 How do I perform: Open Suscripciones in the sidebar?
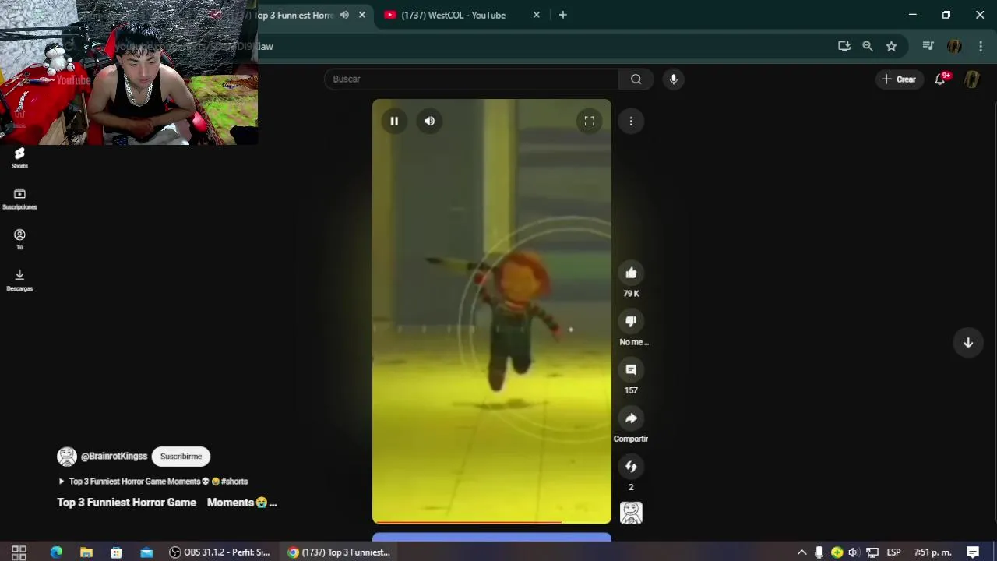19,199
